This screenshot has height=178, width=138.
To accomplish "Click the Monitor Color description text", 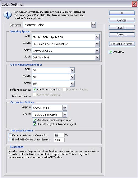I will [54, 154].
